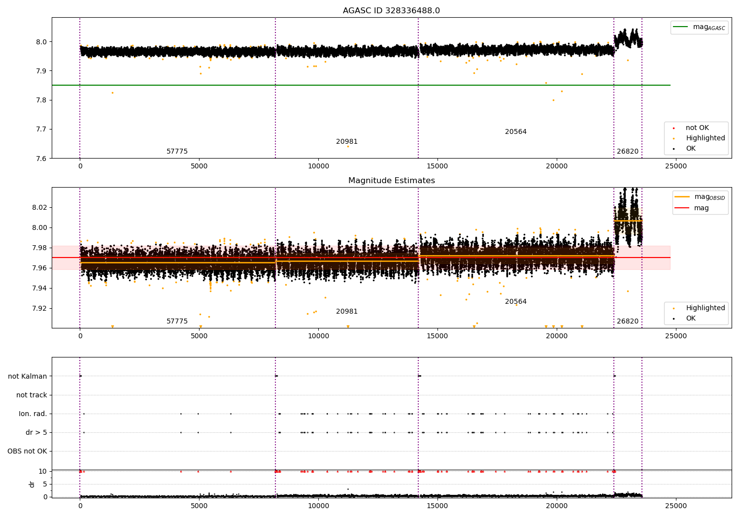Click 'Highlighted' legend entry in the Magnitude Estimates plot
Screen dimensions: 739x517
pyautogui.click(x=699, y=308)
